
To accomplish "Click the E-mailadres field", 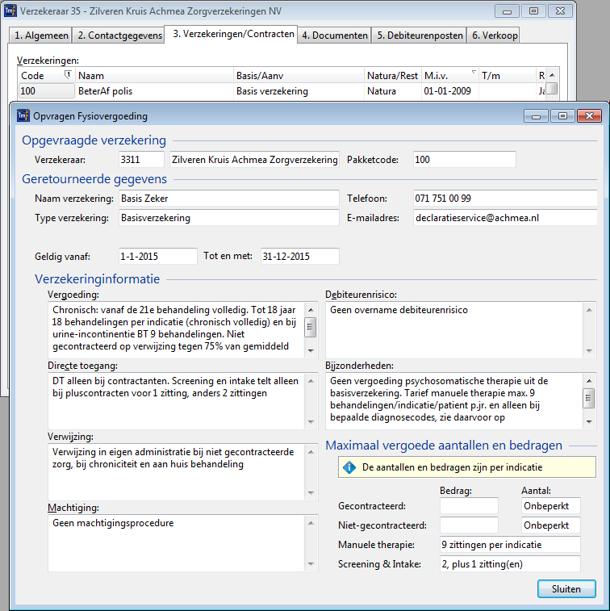I will 505,218.
